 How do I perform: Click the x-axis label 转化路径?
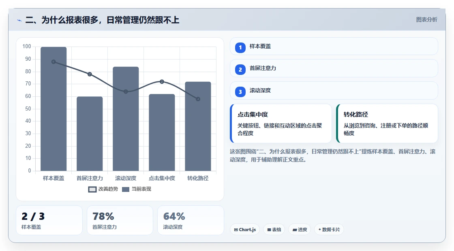pyautogui.click(x=198, y=178)
